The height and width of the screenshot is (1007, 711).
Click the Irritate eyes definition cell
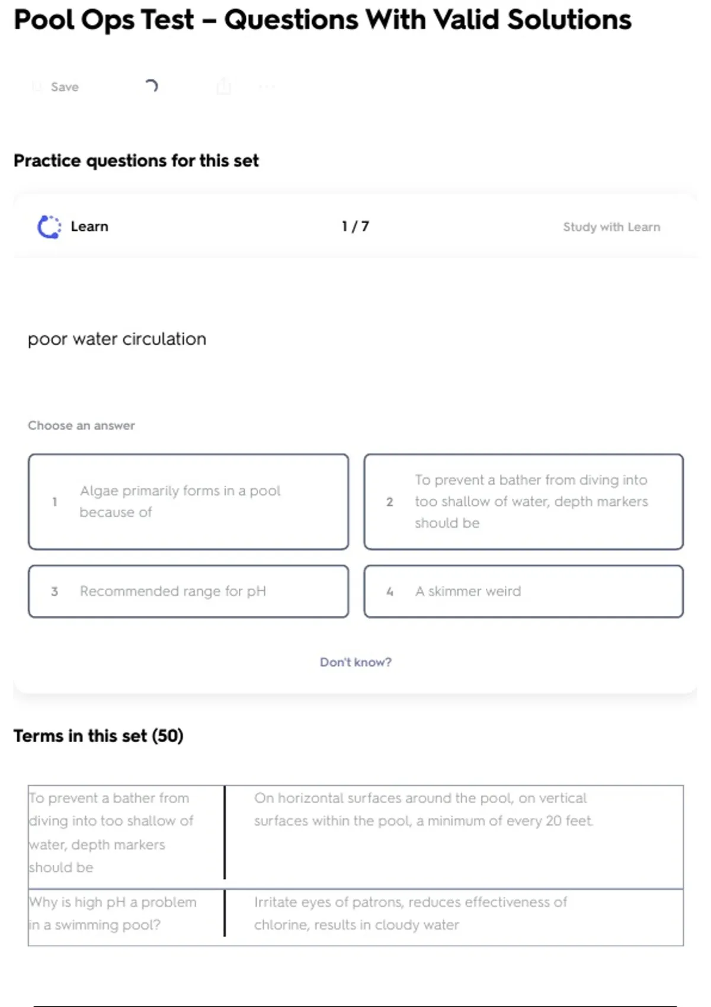[410, 913]
